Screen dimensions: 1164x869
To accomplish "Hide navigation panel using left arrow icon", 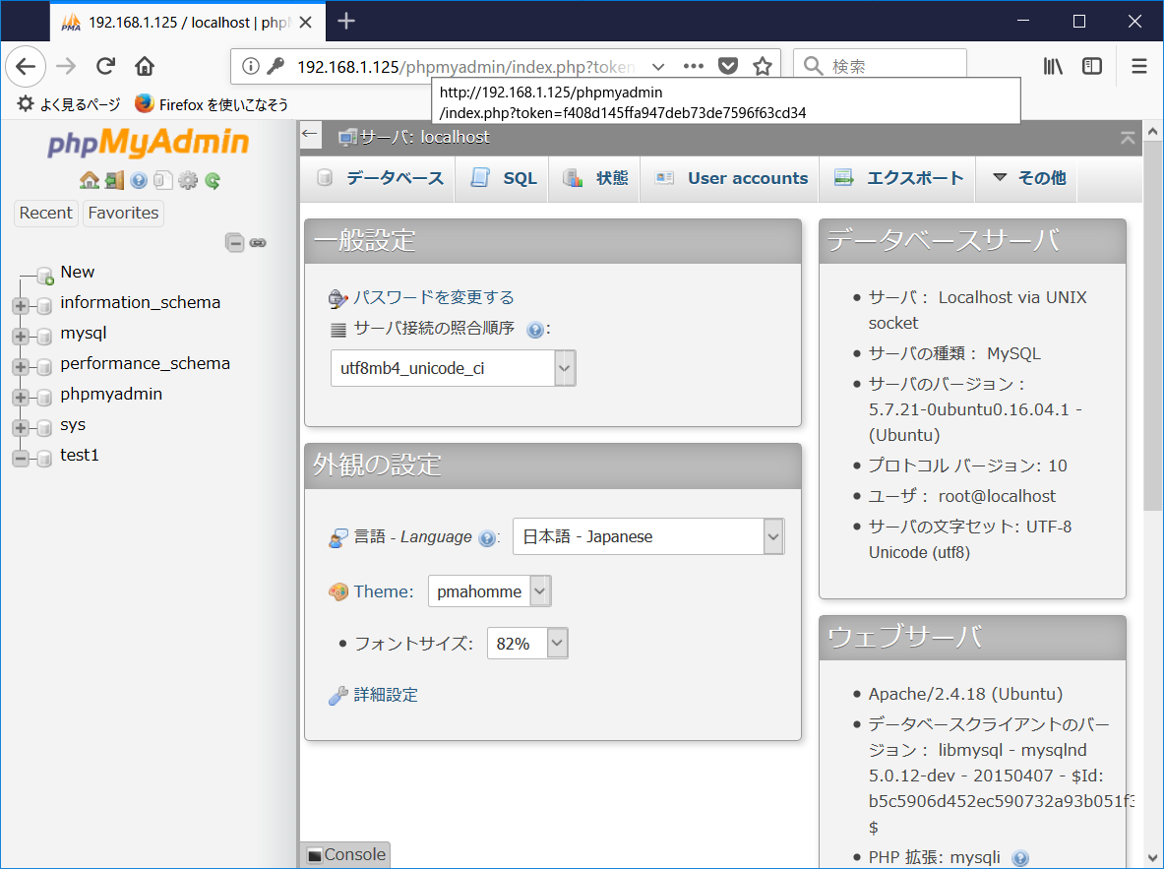I will (x=310, y=135).
